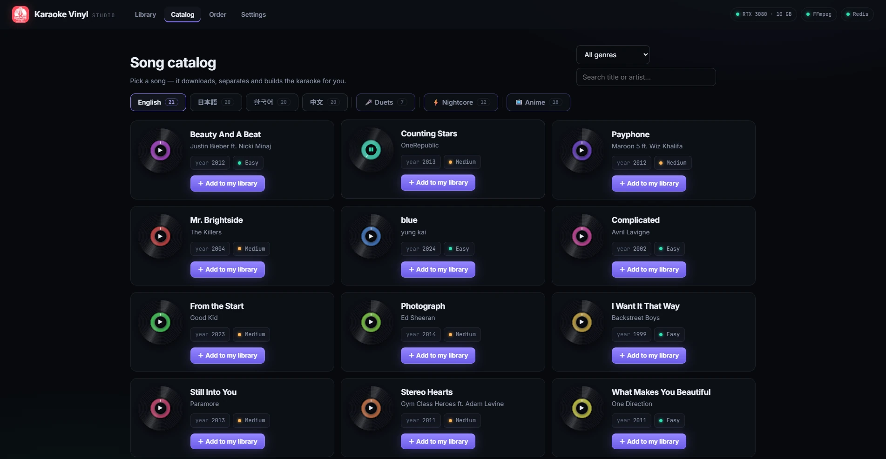Add Complicated to my library

pos(649,269)
